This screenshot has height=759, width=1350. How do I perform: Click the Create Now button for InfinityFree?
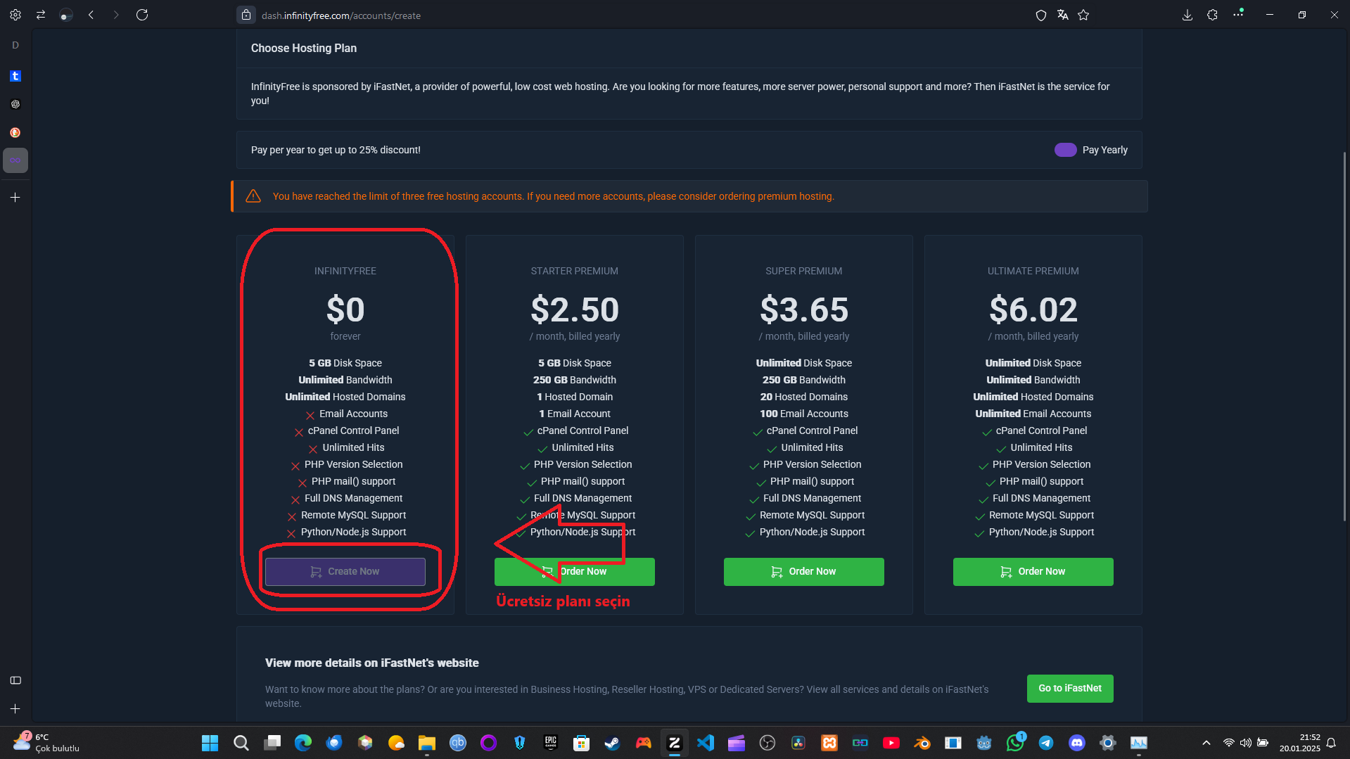(x=345, y=572)
